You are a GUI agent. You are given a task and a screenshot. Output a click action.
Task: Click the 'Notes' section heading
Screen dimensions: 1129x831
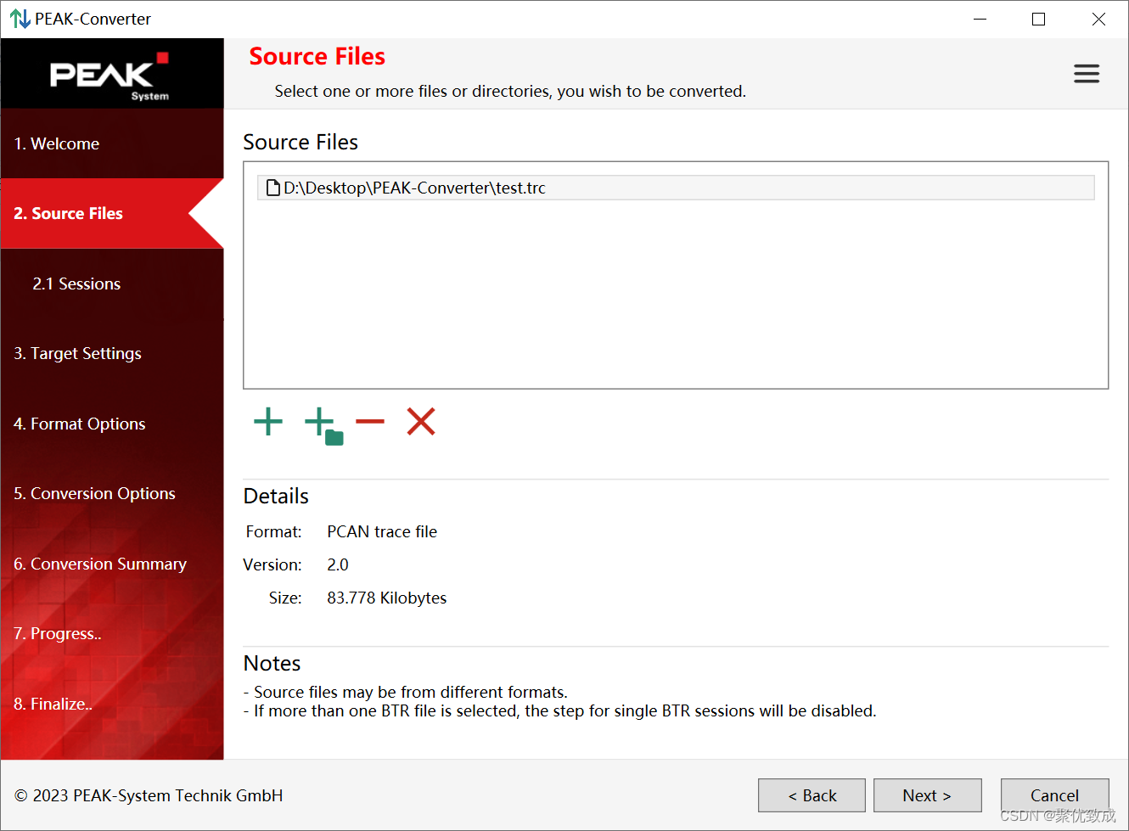click(272, 663)
